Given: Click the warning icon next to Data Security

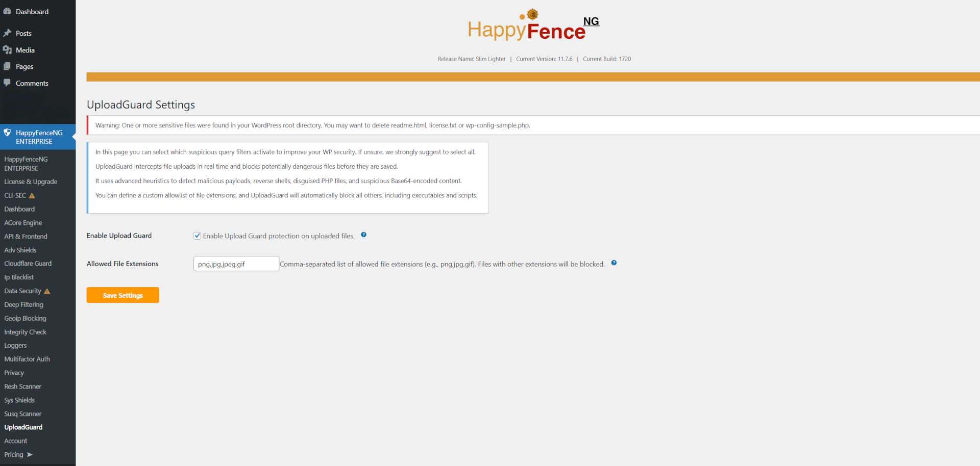Looking at the screenshot, I should click(46, 291).
